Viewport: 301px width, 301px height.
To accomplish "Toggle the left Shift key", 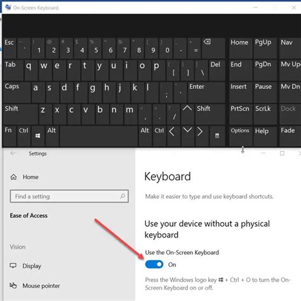I will click(20, 114).
